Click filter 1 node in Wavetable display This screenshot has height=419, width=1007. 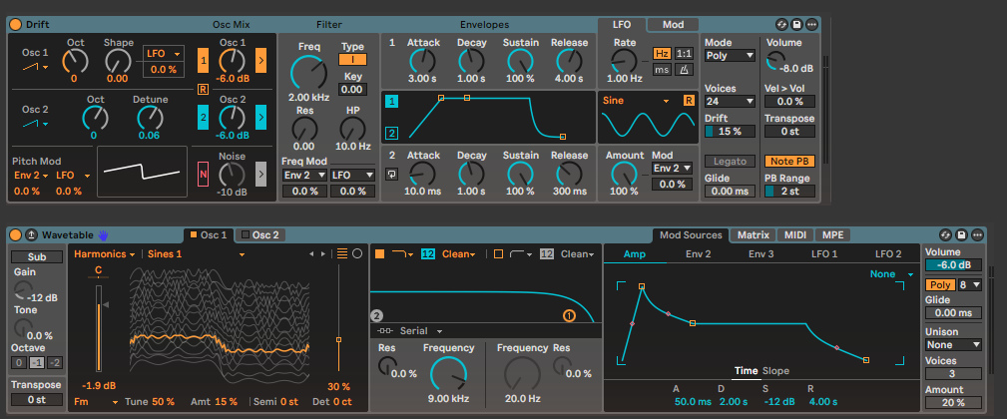point(569,315)
